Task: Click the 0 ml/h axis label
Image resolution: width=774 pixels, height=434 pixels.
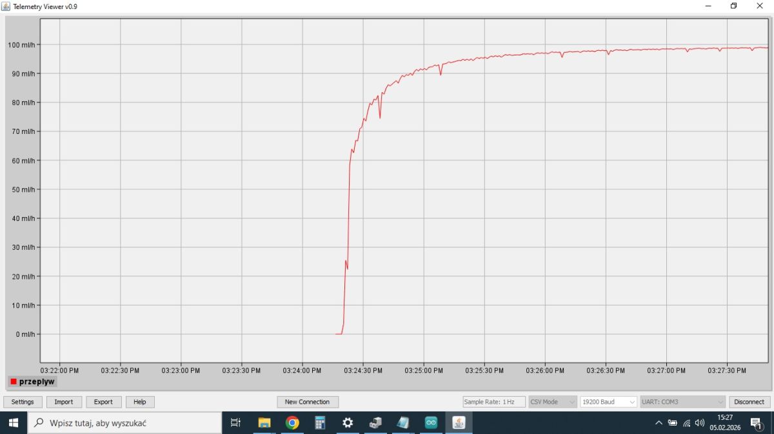Action: point(25,334)
